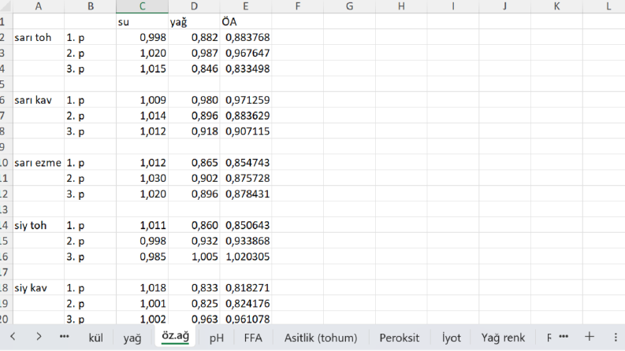Open the Peroksit sheet tab
The width and height of the screenshot is (625, 351).
click(400, 338)
